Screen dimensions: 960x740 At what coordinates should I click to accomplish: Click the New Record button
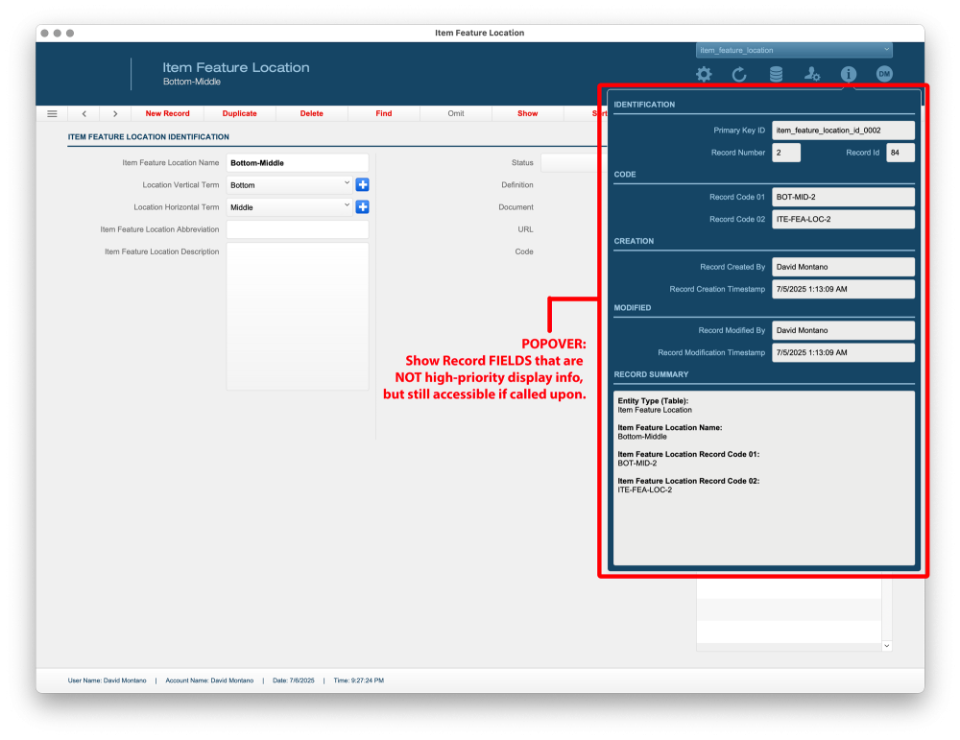[167, 113]
